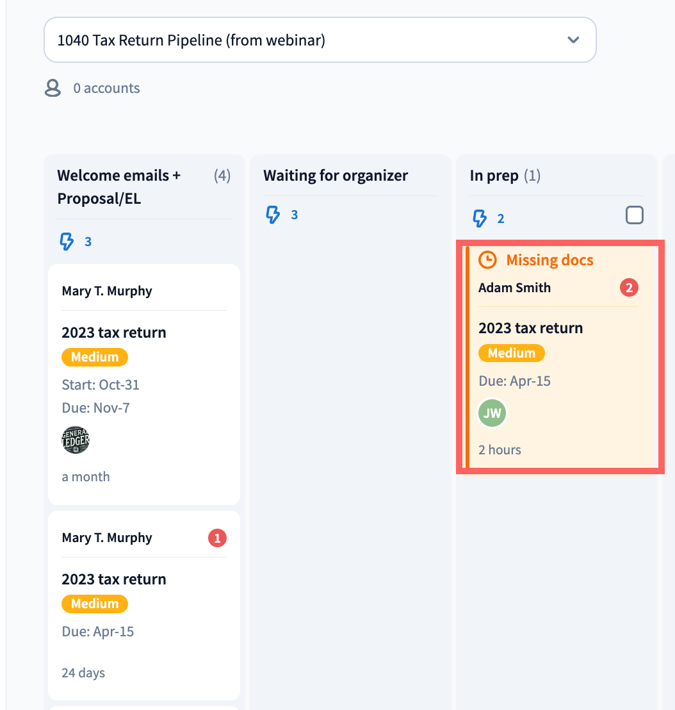675x710 pixels.
Task: Click the Waiting for organizer column header
Action: click(336, 176)
